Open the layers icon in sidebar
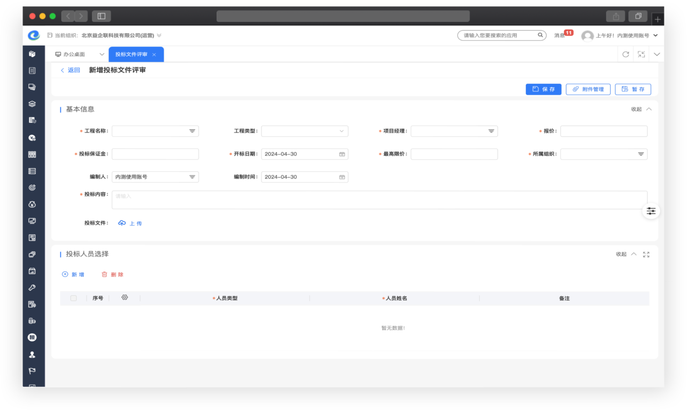The image size is (687, 410). [x=32, y=104]
